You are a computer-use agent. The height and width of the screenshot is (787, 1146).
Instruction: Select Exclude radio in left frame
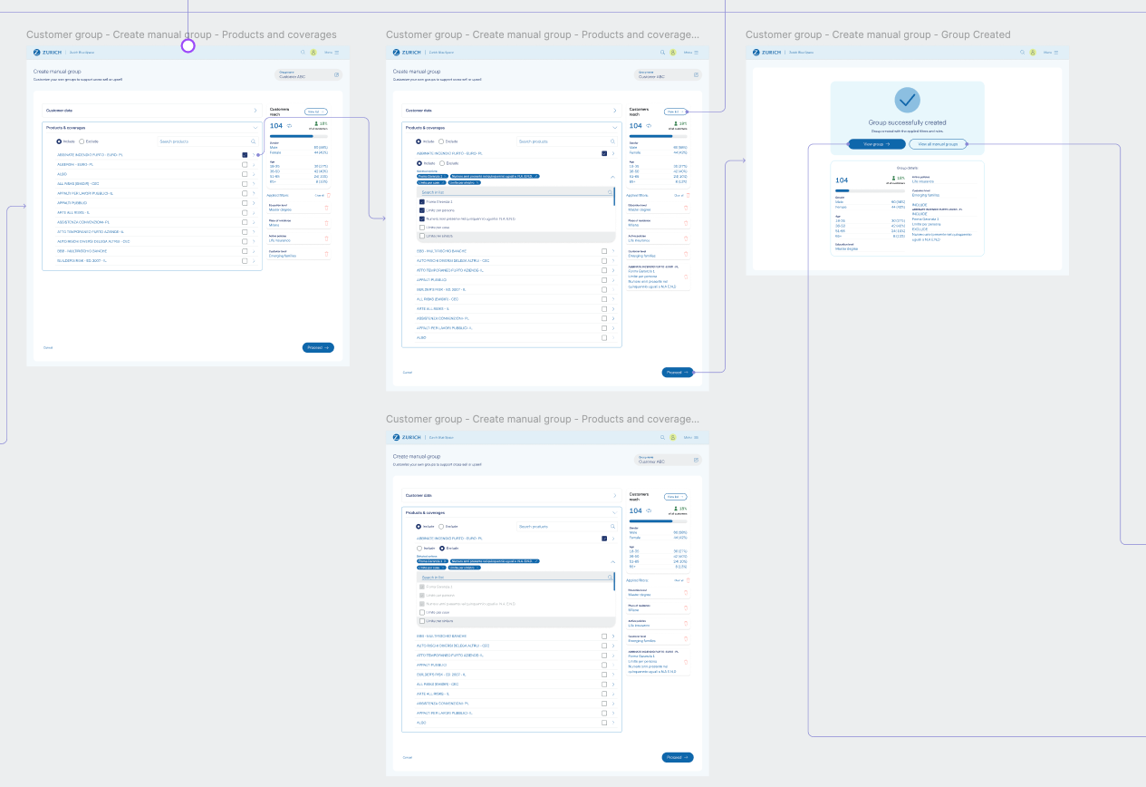pos(82,141)
